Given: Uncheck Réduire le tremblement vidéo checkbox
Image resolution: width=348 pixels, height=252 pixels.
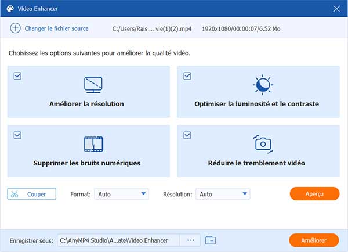Looking at the screenshot, I should 187,135.
